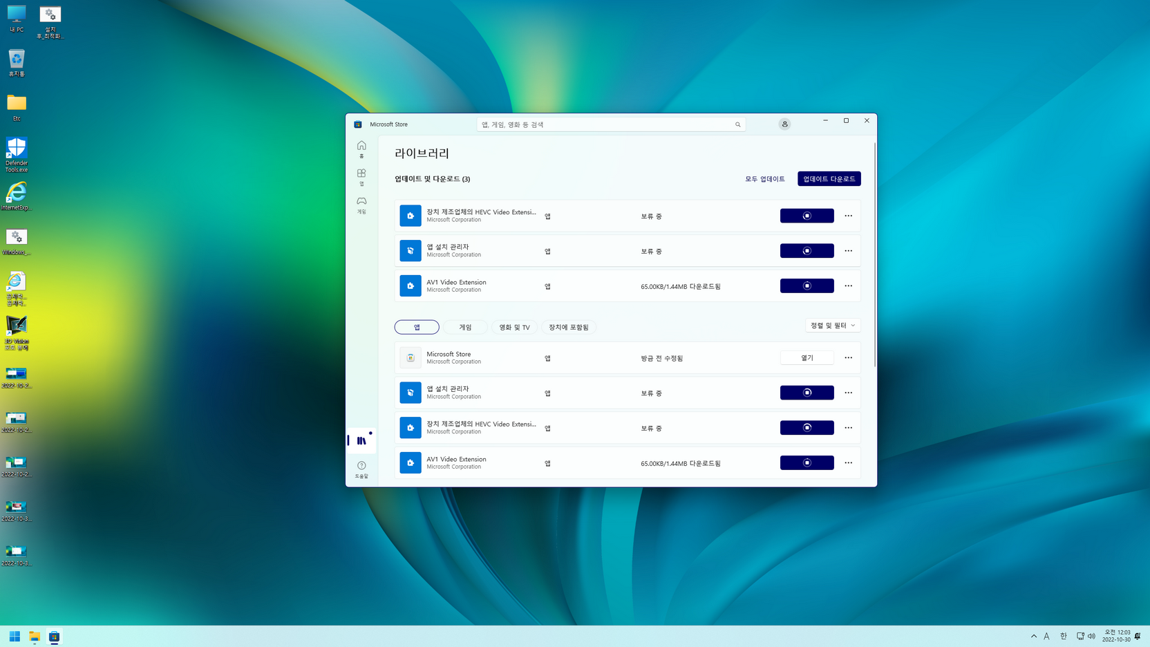This screenshot has height=647, width=1150.
Task: Open more options for top HEVC Video Extension
Action: click(848, 216)
